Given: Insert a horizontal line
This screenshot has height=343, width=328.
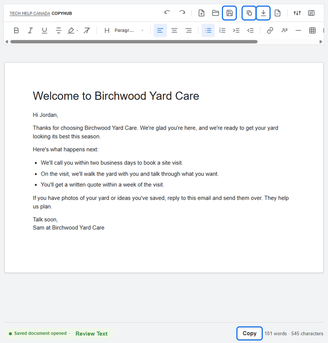Looking at the screenshot, I should click(298, 30).
